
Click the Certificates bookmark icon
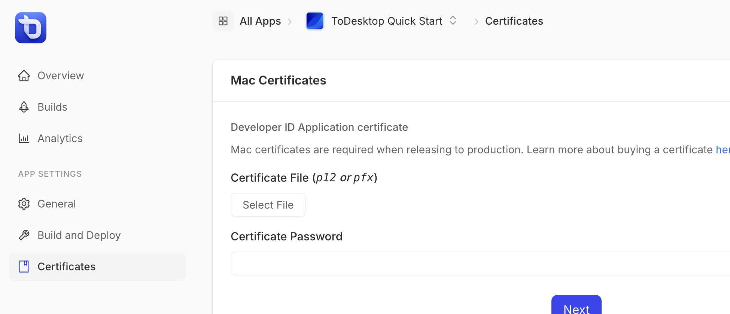(24, 267)
